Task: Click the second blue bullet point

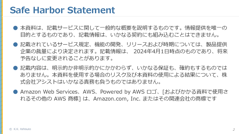Action: click(x=15, y=44)
